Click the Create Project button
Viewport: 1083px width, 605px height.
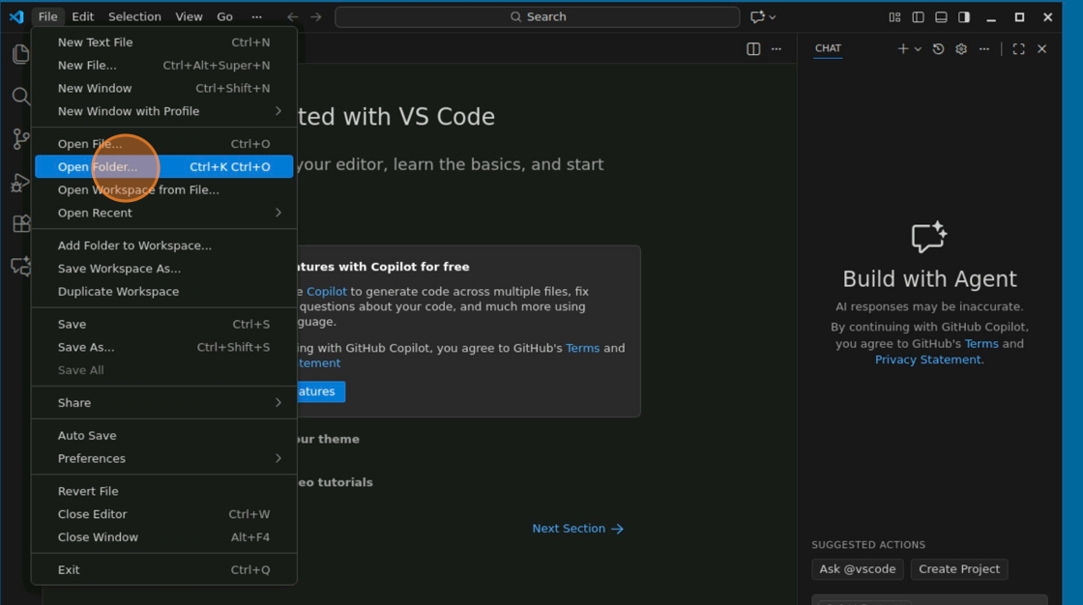(x=958, y=569)
